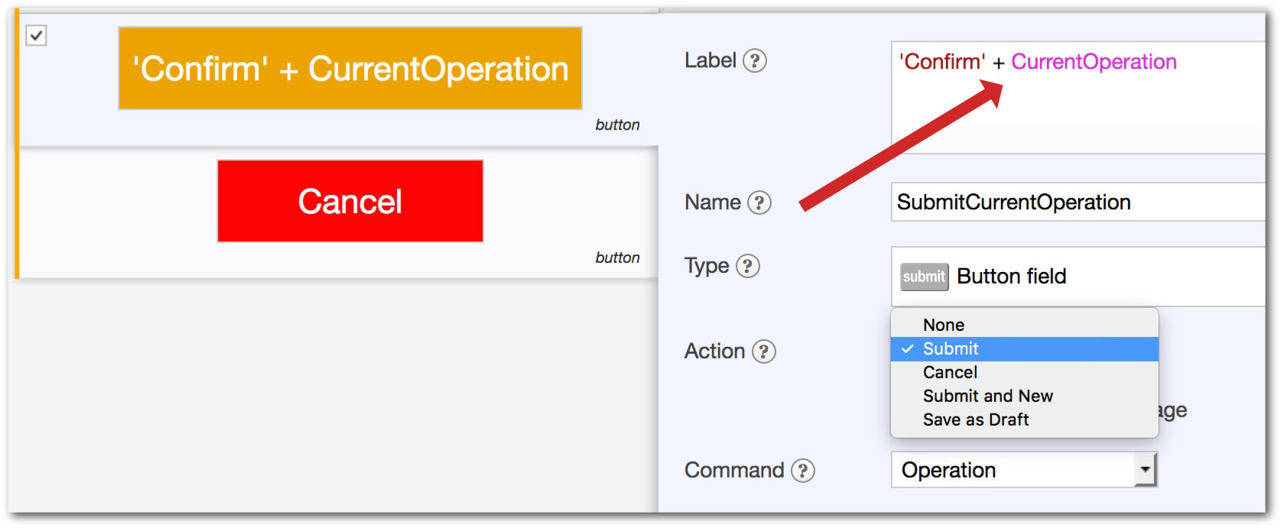Image resolution: width=1281 pixels, height=528 pixels.
Task: Open the Label help question mark icon
Action: point(755,60)
